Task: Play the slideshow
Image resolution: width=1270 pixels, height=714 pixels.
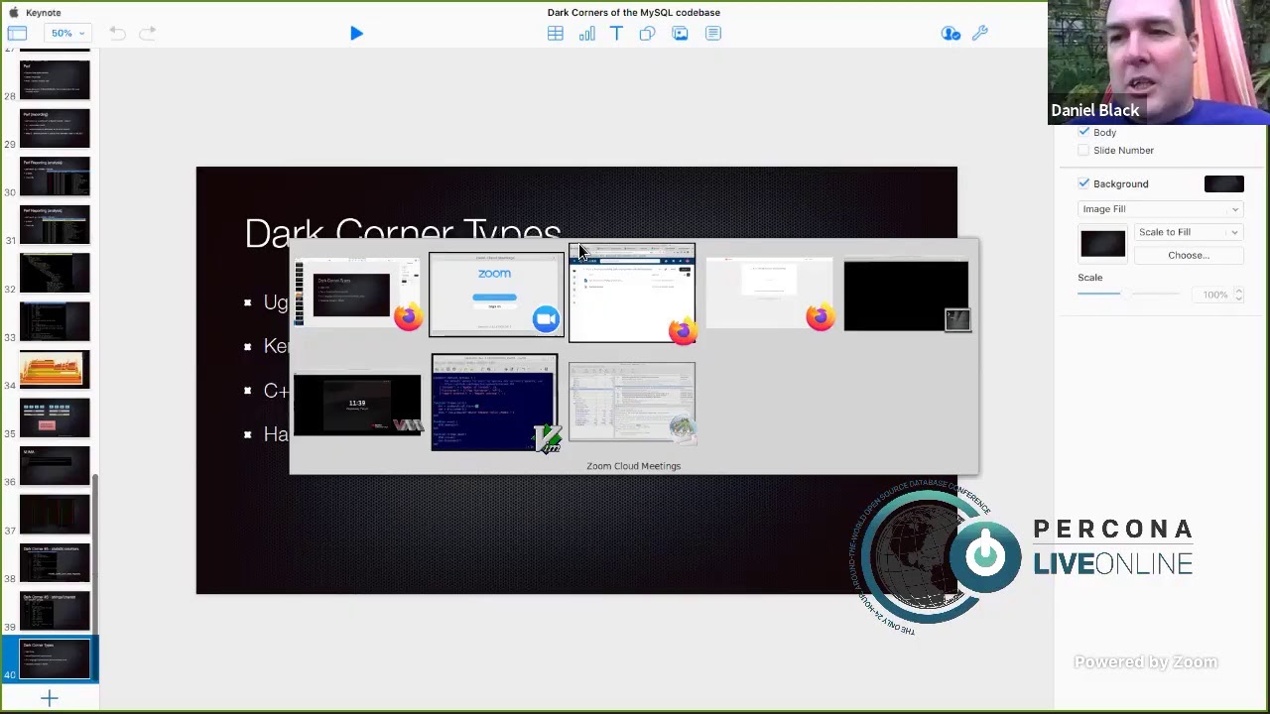Action: [x=356, y=34]
